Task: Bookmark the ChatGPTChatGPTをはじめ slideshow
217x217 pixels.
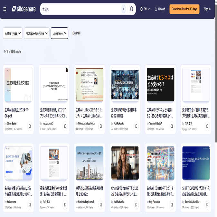Action: click(136, 204)
